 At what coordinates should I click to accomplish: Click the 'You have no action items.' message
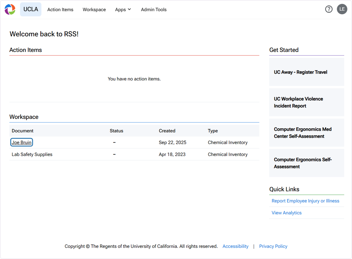(134, 79)
